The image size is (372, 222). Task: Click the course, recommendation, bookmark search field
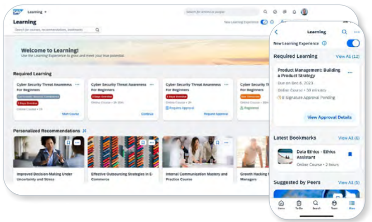57,30
